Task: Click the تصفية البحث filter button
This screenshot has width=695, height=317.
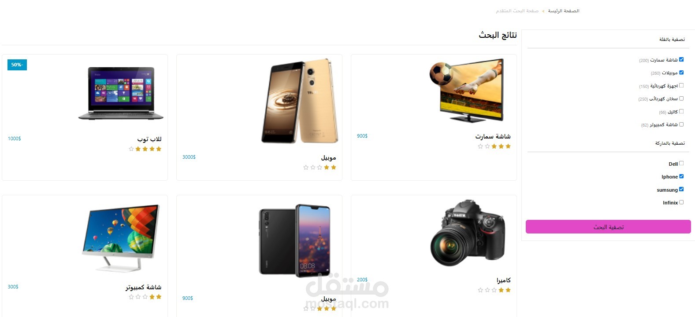Action: (608, 227)
